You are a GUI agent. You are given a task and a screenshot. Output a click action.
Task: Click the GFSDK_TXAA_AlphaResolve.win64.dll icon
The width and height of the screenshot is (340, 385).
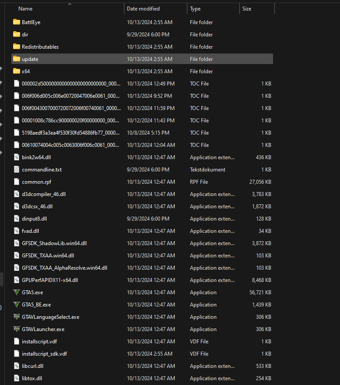pyautogui.click(x=17, y=267)
